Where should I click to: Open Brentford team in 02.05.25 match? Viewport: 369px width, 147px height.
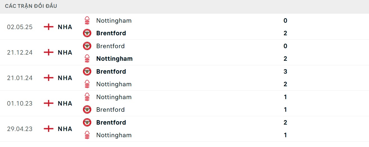(111, 33)
